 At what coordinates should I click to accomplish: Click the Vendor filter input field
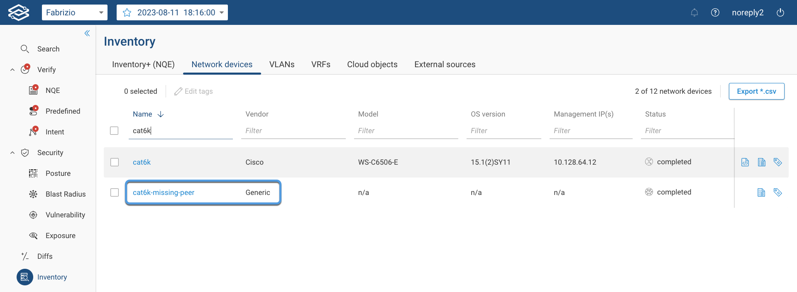click(293, 131)
